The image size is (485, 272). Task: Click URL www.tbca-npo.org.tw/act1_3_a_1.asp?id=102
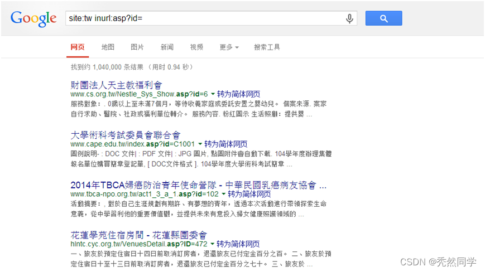click(145, 194)
